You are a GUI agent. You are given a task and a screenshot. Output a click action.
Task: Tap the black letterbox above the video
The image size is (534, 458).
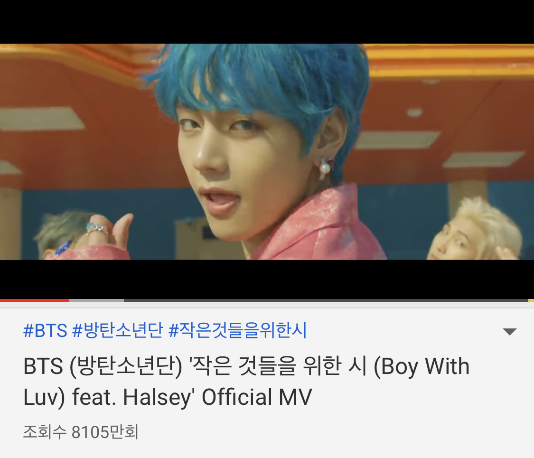[267, 22]
